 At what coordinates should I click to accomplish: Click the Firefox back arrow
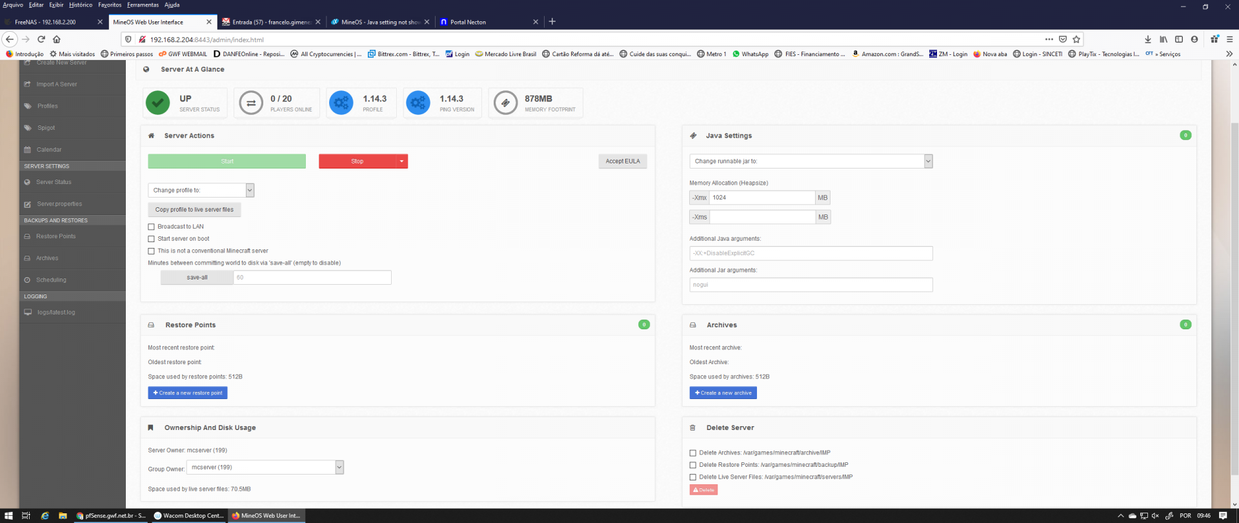[x=10, y=39]
